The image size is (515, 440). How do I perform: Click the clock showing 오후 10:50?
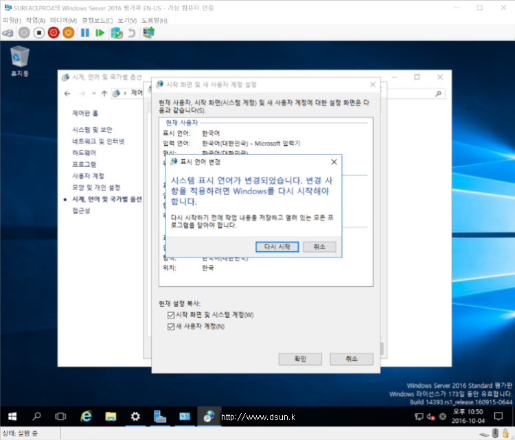tap(468, 416)
